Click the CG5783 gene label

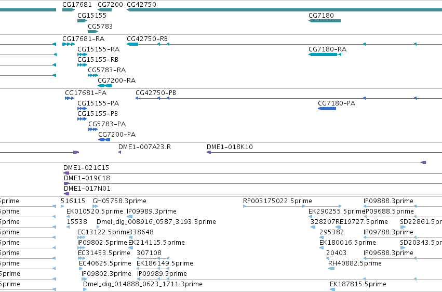click(x=100, y=26)
